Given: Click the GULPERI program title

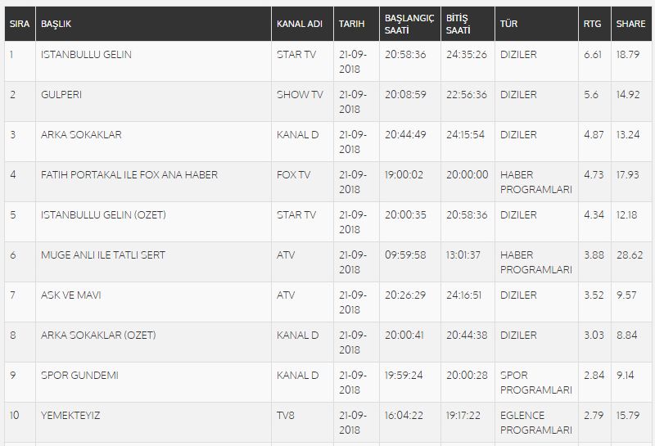Looking at the screenshot, I should tap(61, 95).
